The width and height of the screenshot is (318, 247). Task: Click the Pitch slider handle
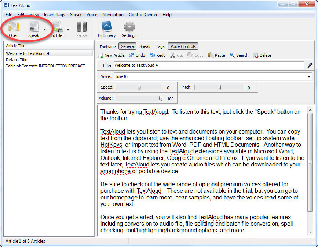[219, 87]
